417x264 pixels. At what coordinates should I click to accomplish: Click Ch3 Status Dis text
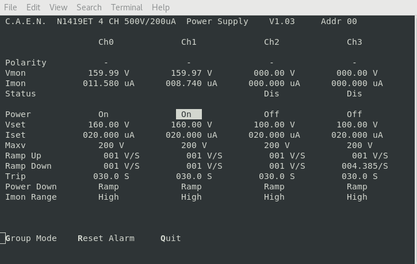(x=354, y=94)
